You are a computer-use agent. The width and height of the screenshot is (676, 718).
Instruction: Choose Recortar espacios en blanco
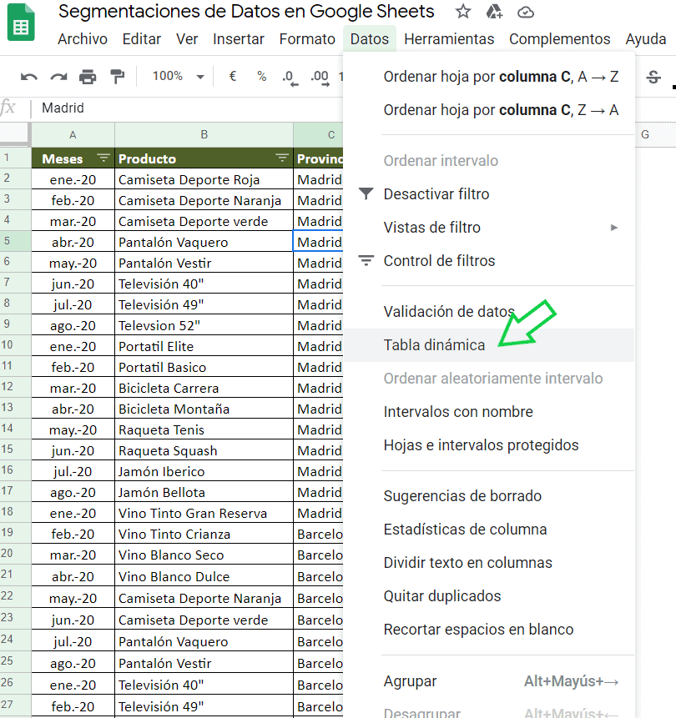[489, 630]
